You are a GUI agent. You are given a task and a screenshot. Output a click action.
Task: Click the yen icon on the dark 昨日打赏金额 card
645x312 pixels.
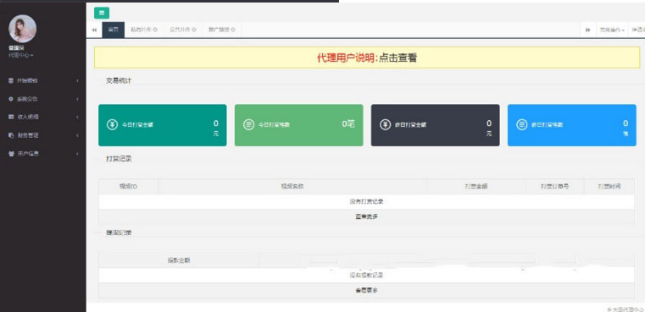[385, 125]
